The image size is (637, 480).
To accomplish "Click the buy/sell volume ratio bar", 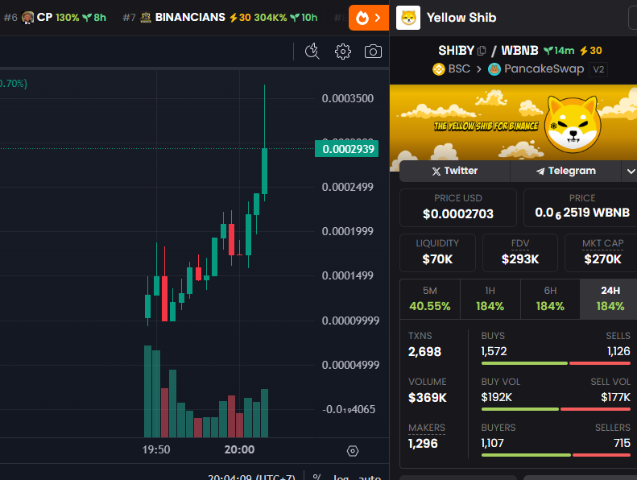I will (x=556, y=409).
